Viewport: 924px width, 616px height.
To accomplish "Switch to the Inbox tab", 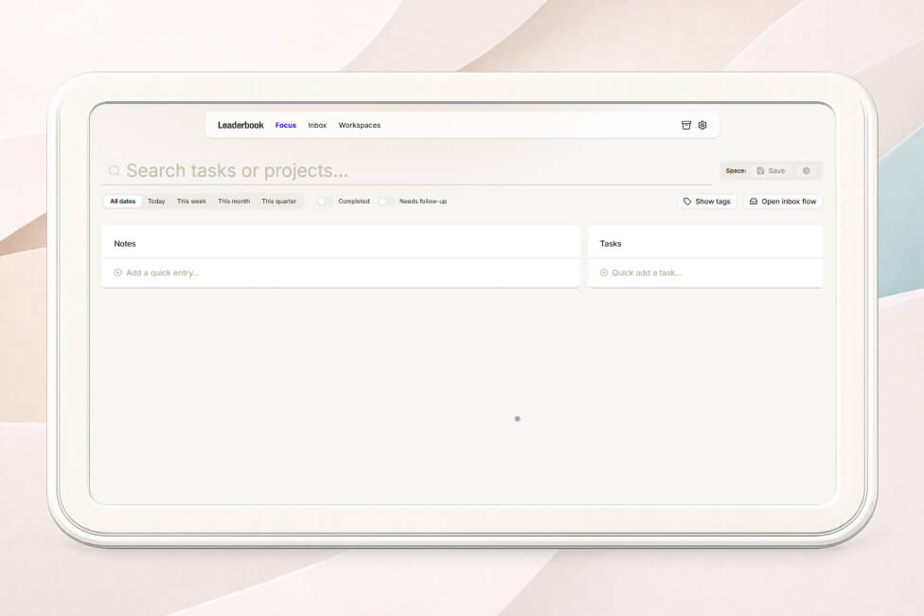I will tap(317, 125).
